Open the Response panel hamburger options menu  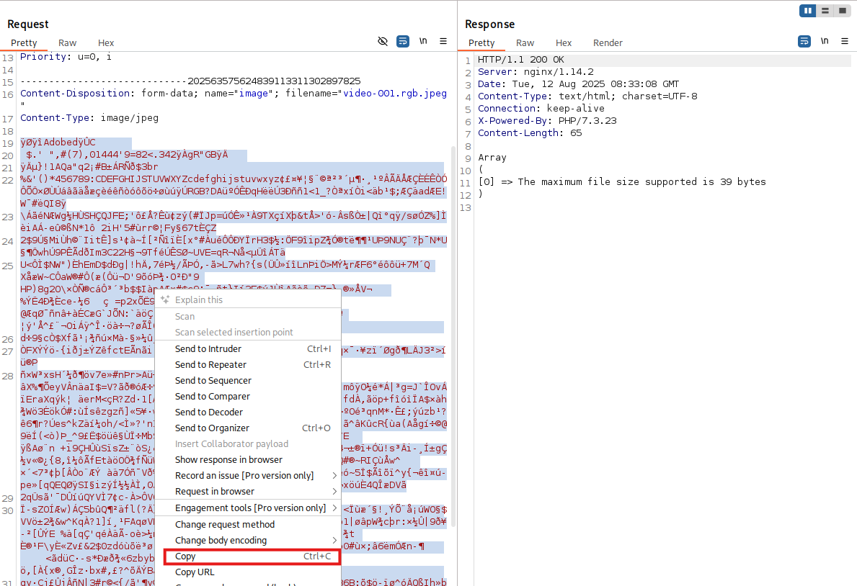pos(844,41)
